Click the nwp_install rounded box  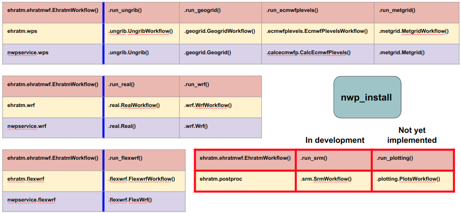[367, 97]
